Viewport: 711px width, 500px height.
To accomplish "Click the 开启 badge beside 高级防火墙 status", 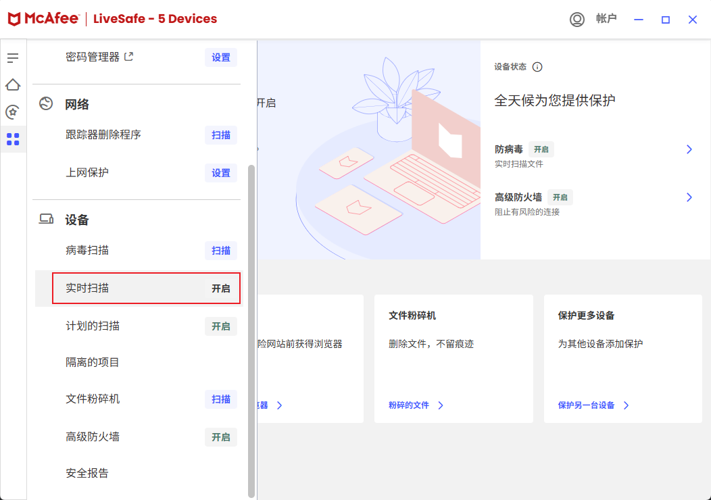I will point(560,197).
